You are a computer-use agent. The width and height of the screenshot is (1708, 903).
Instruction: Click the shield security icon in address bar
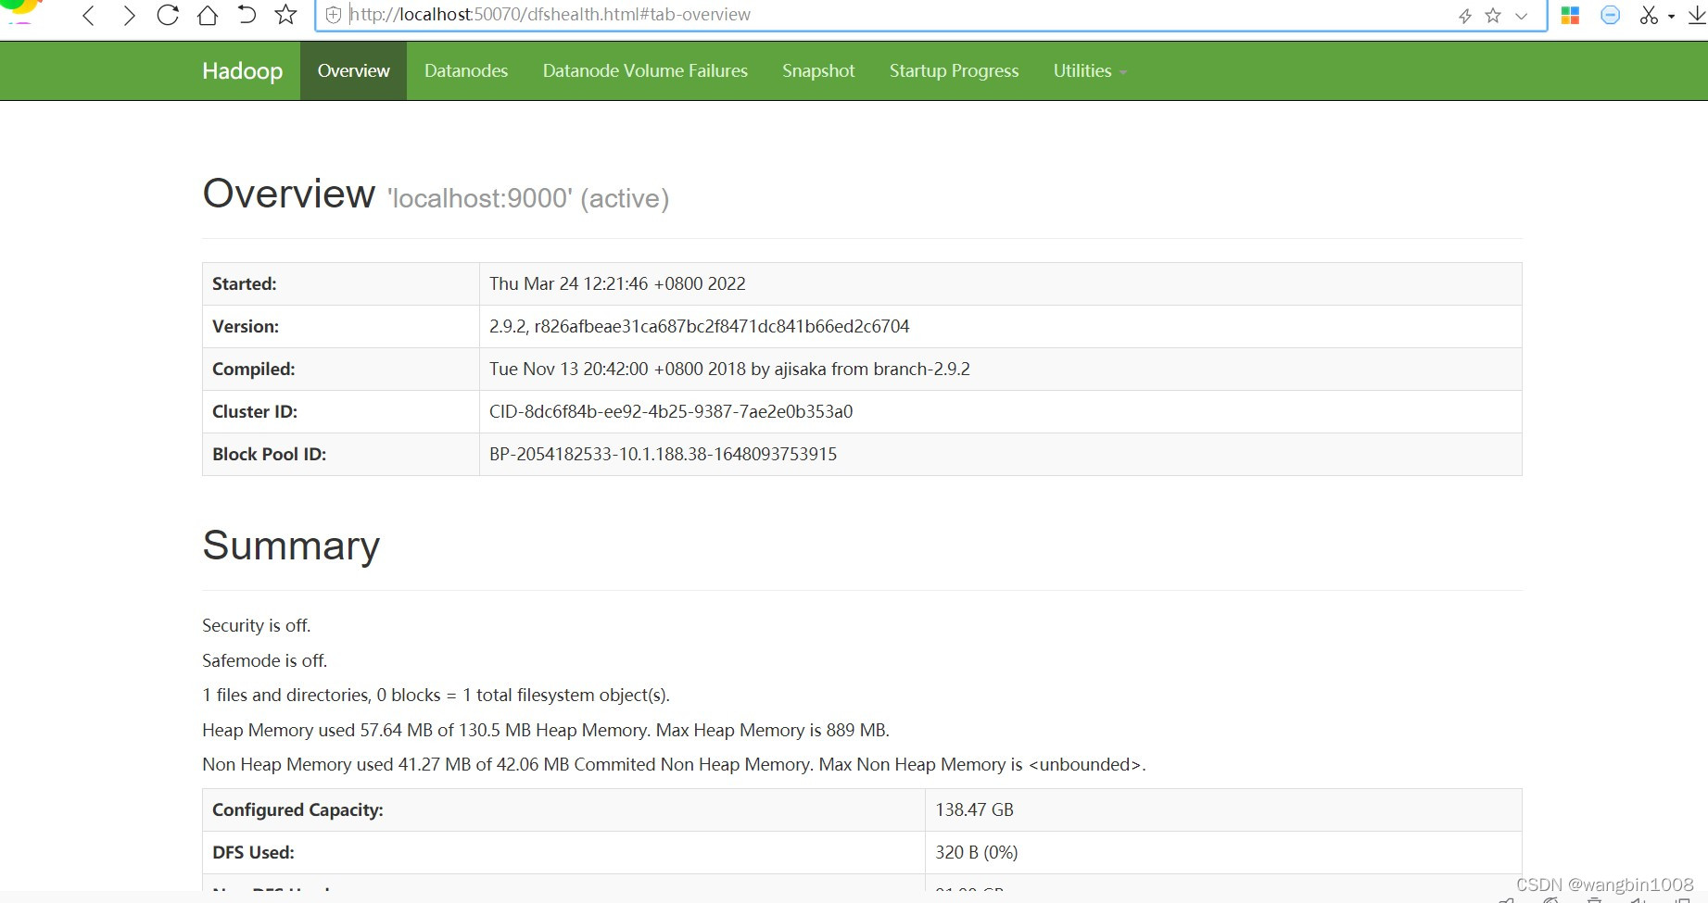334,15
